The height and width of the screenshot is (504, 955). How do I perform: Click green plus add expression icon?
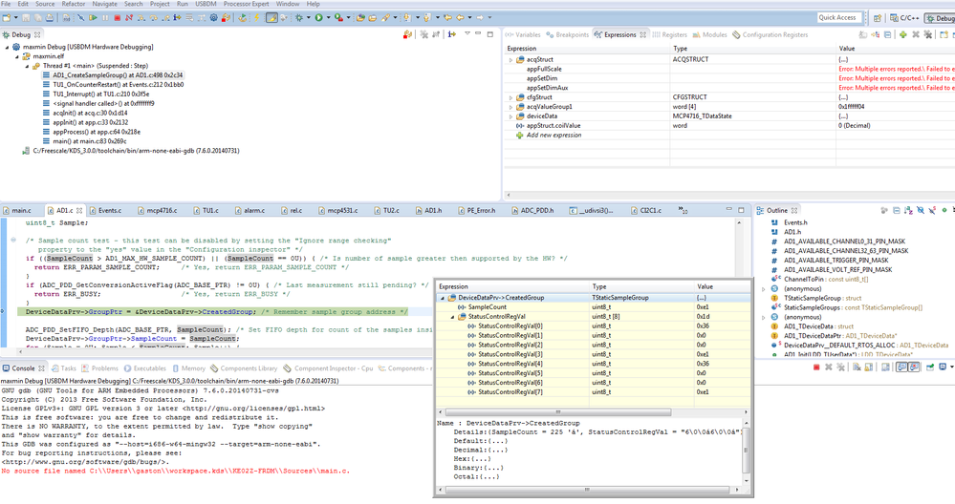pos(902,34)
